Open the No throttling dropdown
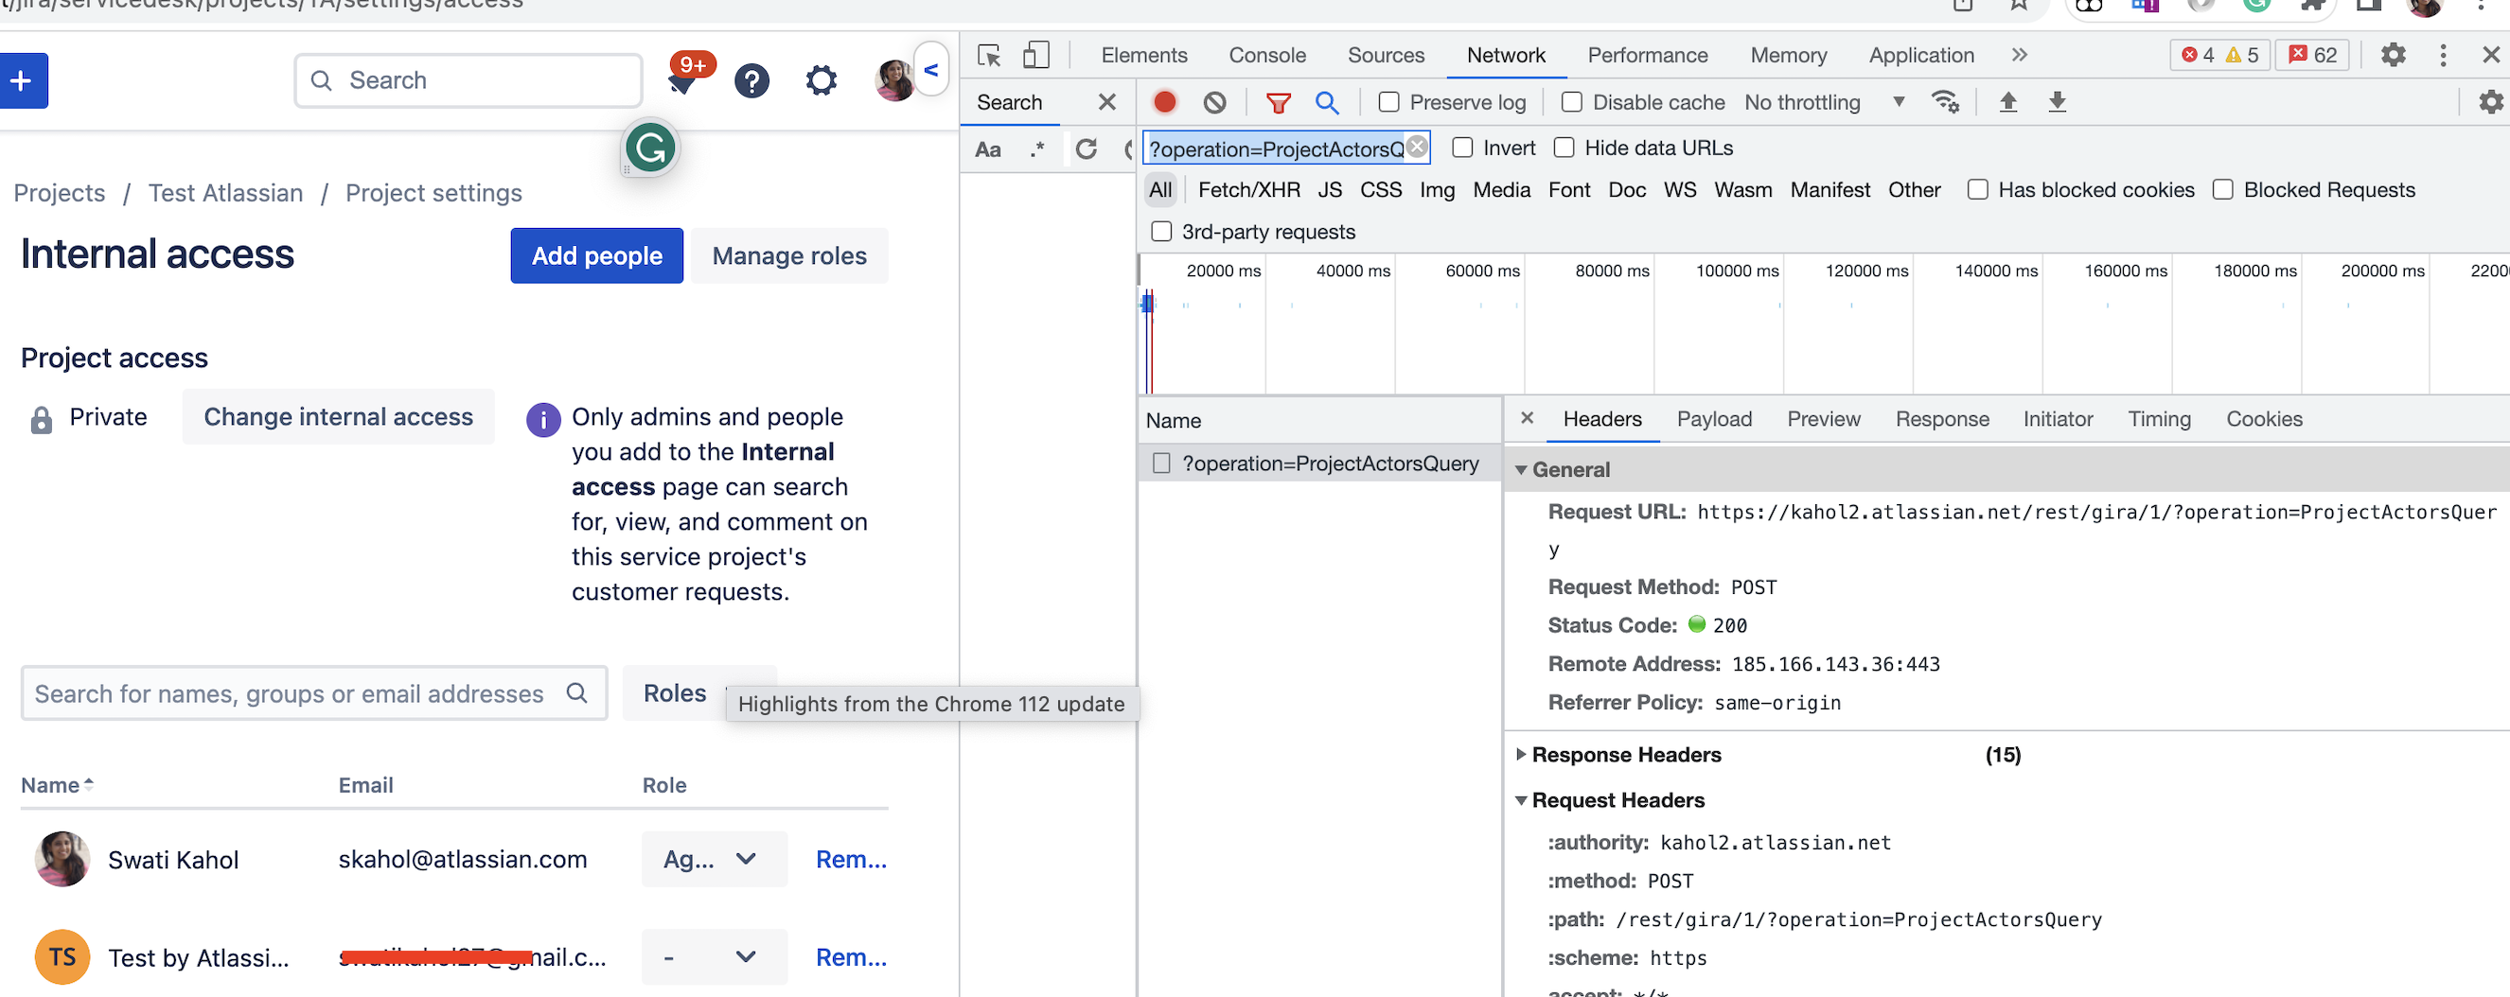Screen dimensions: 2510x997 (1824, 102)
